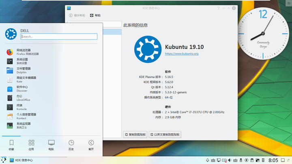Open Kontact personal information manager

point(51,116)
